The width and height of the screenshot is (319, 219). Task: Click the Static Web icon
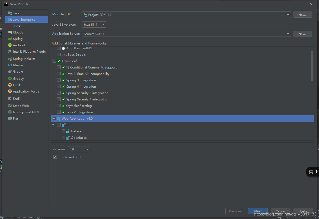pyautogui.click(x=10, y=106)
